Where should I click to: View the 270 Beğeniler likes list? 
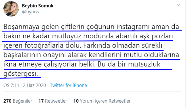click(18, 101)
